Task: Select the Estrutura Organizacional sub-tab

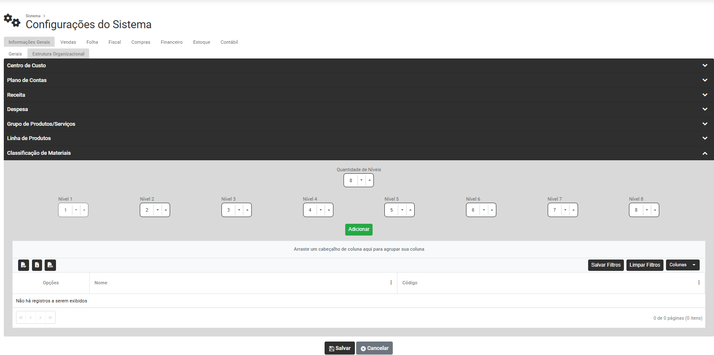Action: tap(59, 54)
